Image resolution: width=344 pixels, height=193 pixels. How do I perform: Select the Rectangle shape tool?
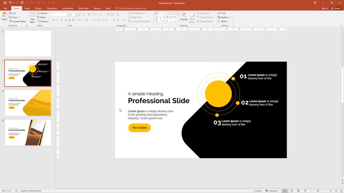coord(167,13)
